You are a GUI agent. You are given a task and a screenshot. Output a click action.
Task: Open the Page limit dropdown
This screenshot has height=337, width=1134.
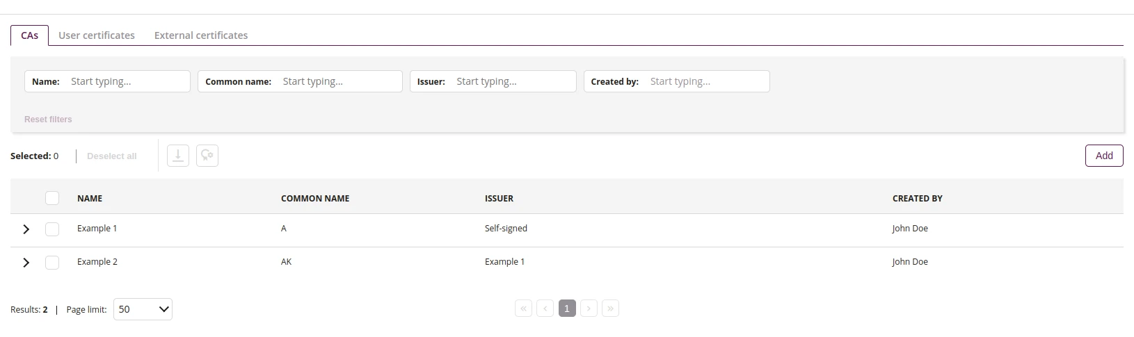[x=143, y=309]
